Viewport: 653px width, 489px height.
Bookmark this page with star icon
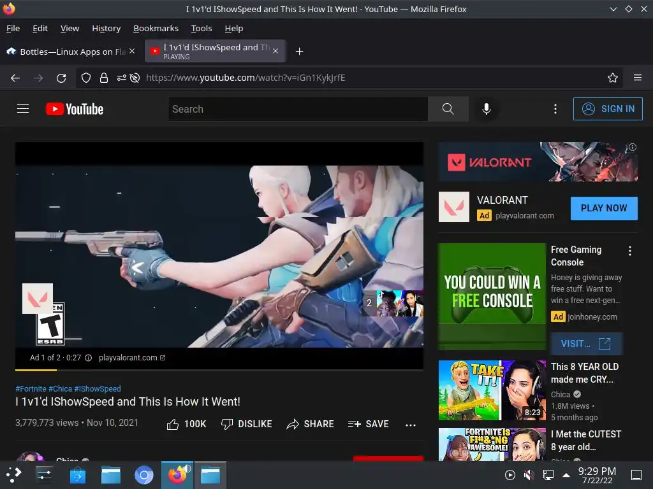click(x=612, y=78)
